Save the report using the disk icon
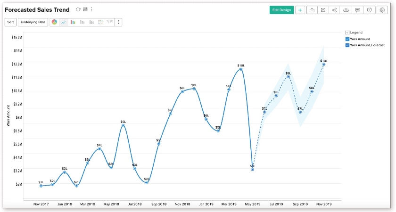 tap(85, 9)
